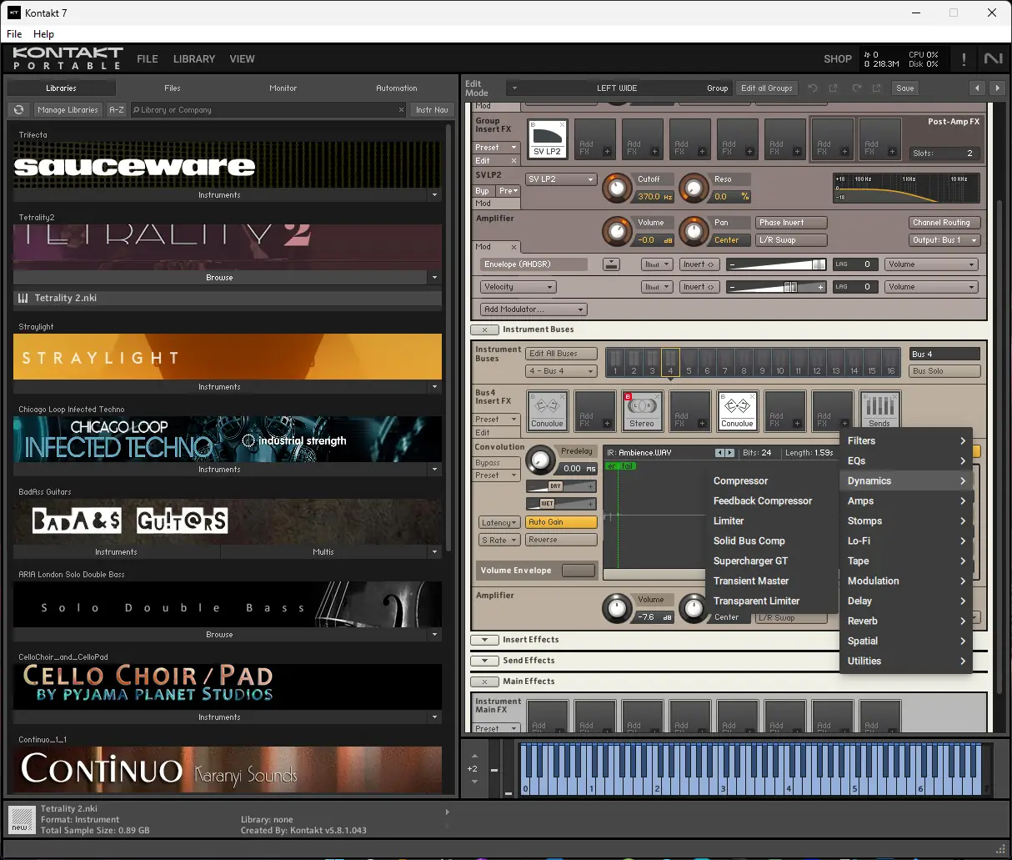Go to next instrument with right arrow
Image resolution: width=1012 pixels, height=860 pixels.
pyautogui.click(x=997, y=88)
